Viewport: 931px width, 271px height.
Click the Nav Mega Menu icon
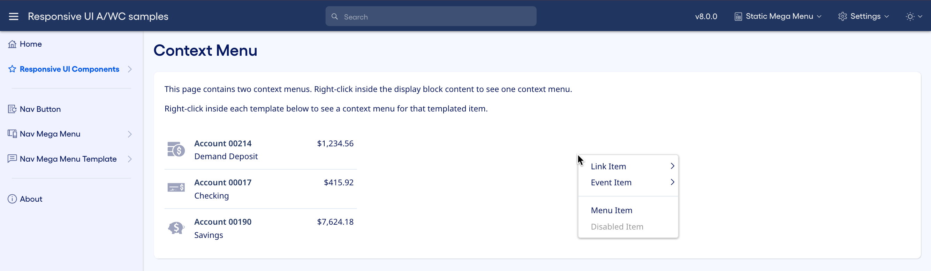tap(12, 133)
